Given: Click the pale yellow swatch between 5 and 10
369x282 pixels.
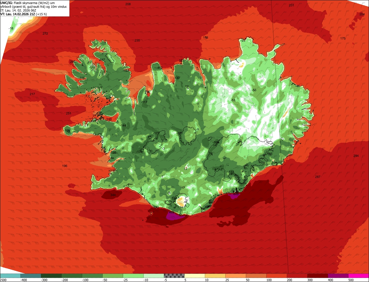Looking at the screenshot, I should [195, 276].
